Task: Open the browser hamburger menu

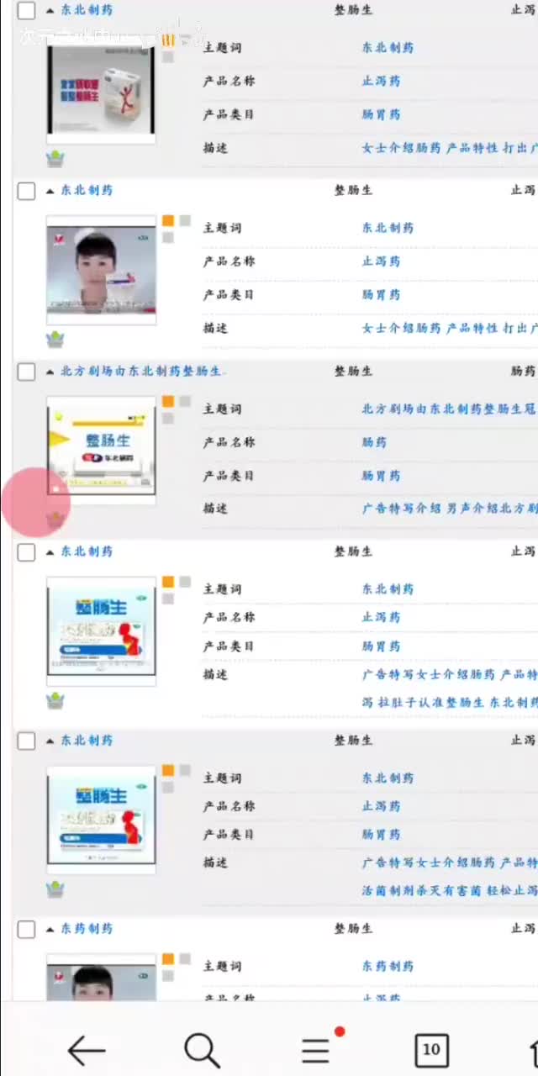Action: [316, 1050]
